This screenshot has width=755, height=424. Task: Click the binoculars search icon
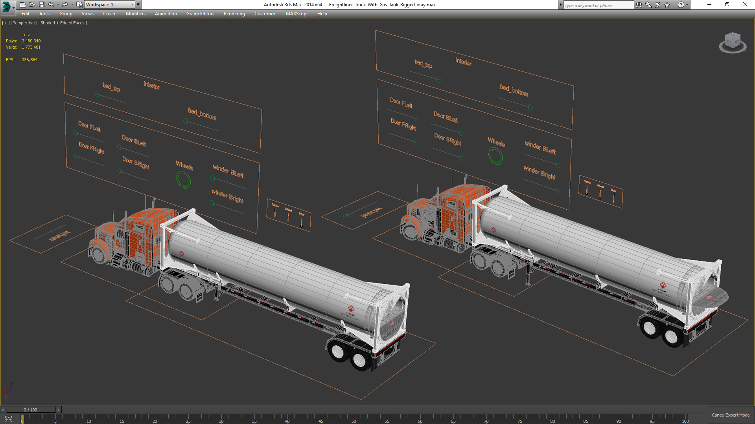(x=639, y=5)
